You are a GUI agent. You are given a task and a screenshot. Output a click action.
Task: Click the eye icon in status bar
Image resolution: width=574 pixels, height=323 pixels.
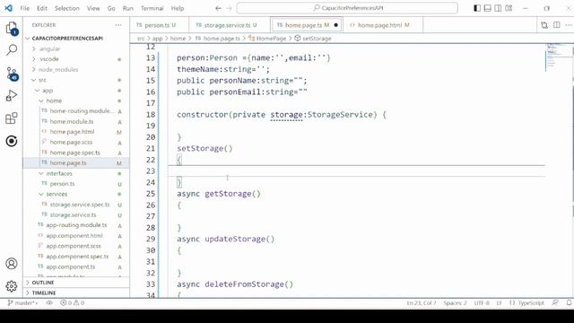(x=49, y=303)
